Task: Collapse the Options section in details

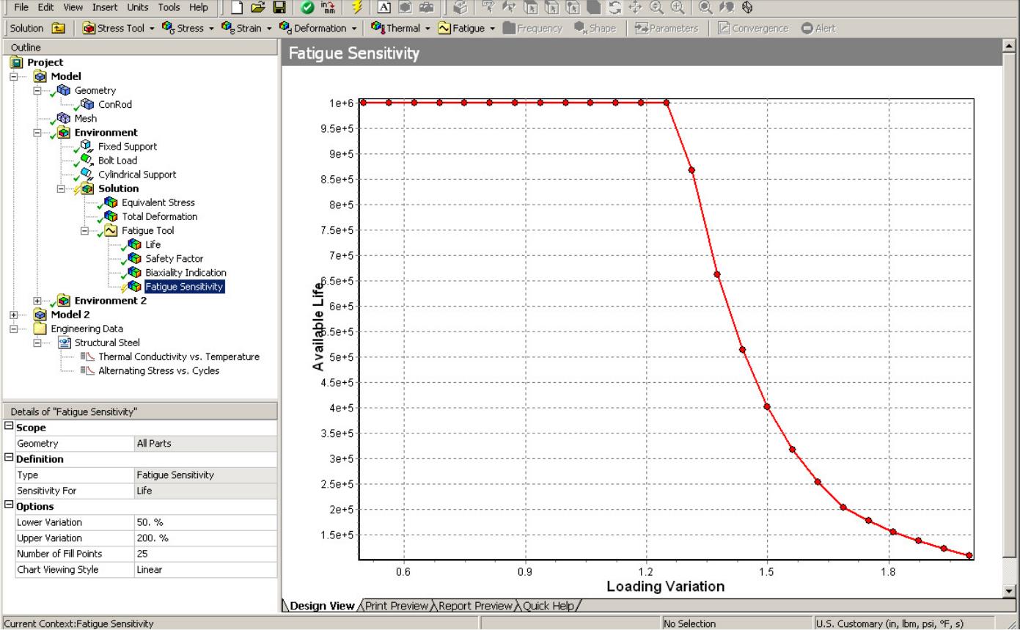Action: (9, 506)
